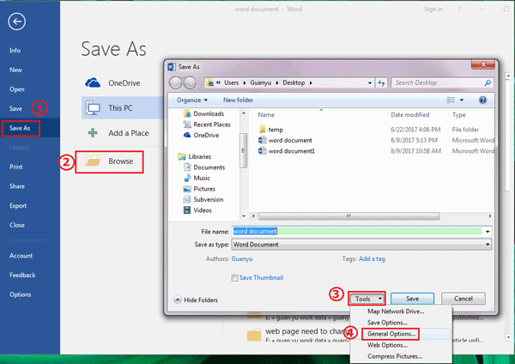This screenshot has height=364, width=515.
Task: Choose General Options from Tools menu
Action: (391, 334)
